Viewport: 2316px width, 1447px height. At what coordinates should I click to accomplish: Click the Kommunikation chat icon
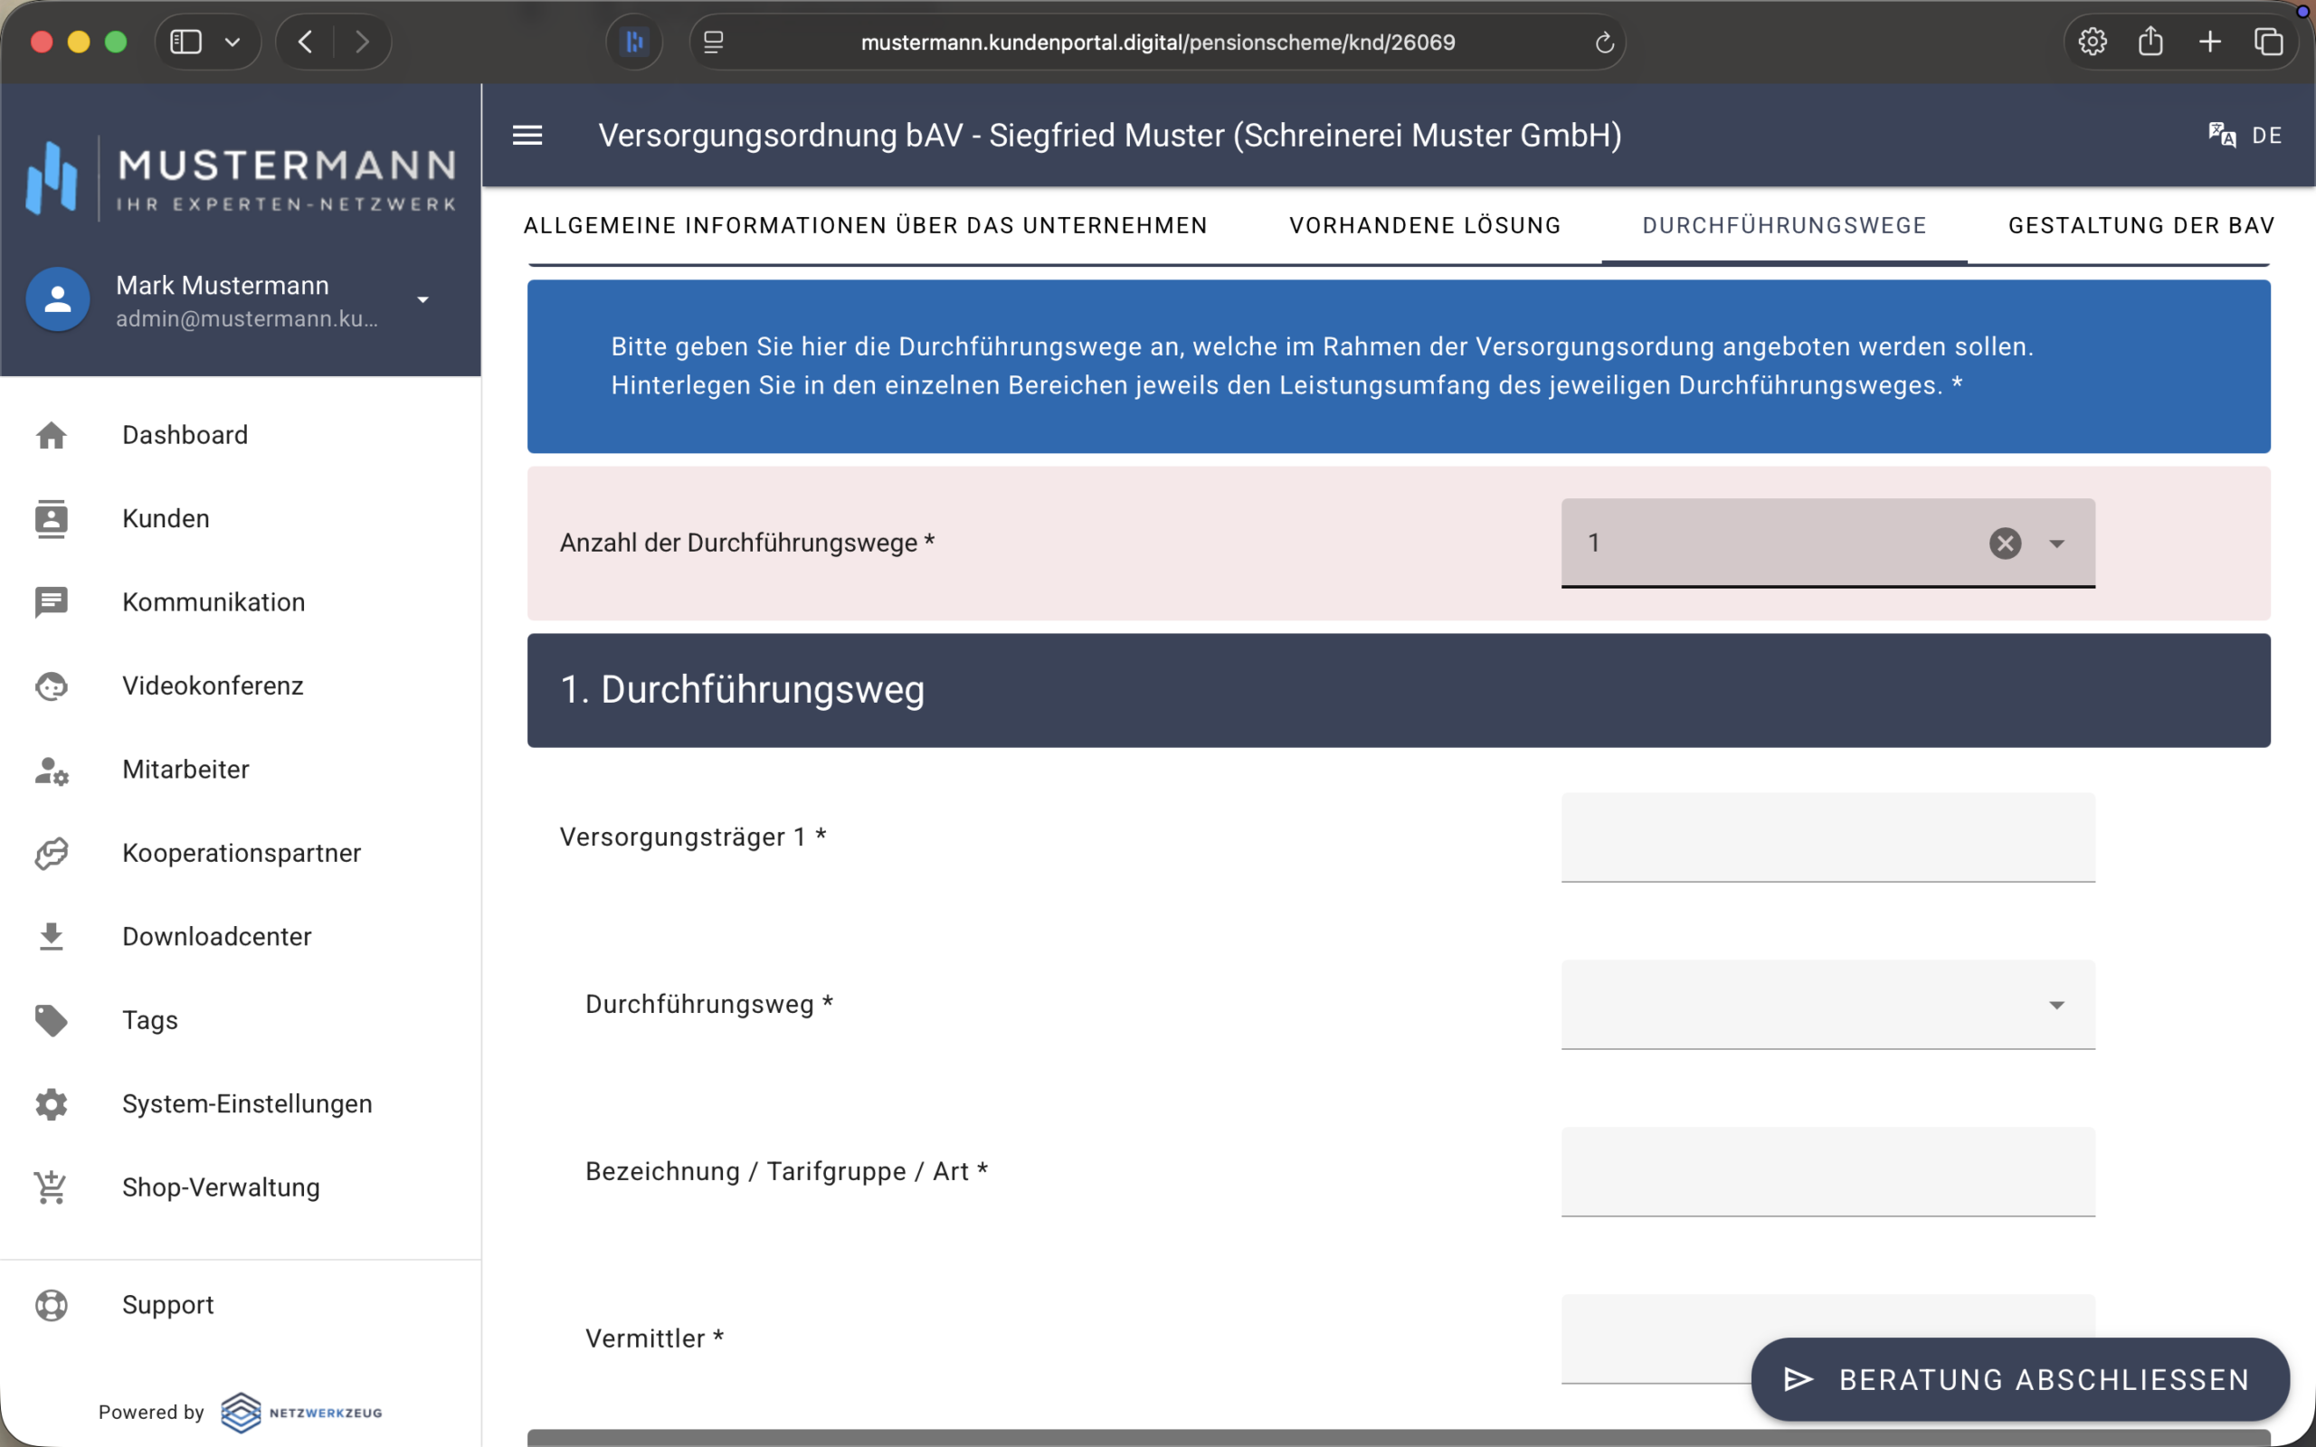[51, 602]
